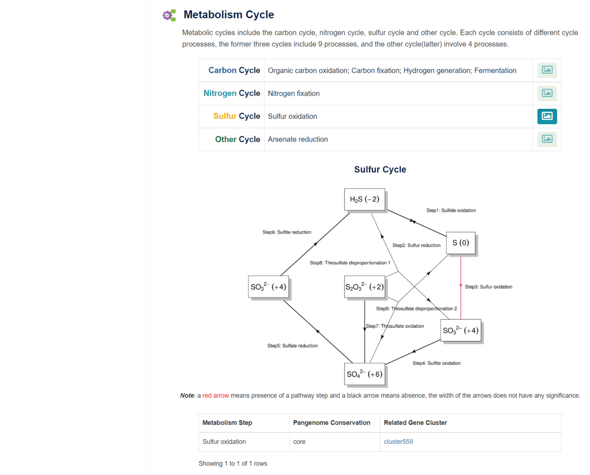Show the Other Cycle diagram image
Image resolution: width=590 pixels, height=475 pixels.
coord(547,139)
